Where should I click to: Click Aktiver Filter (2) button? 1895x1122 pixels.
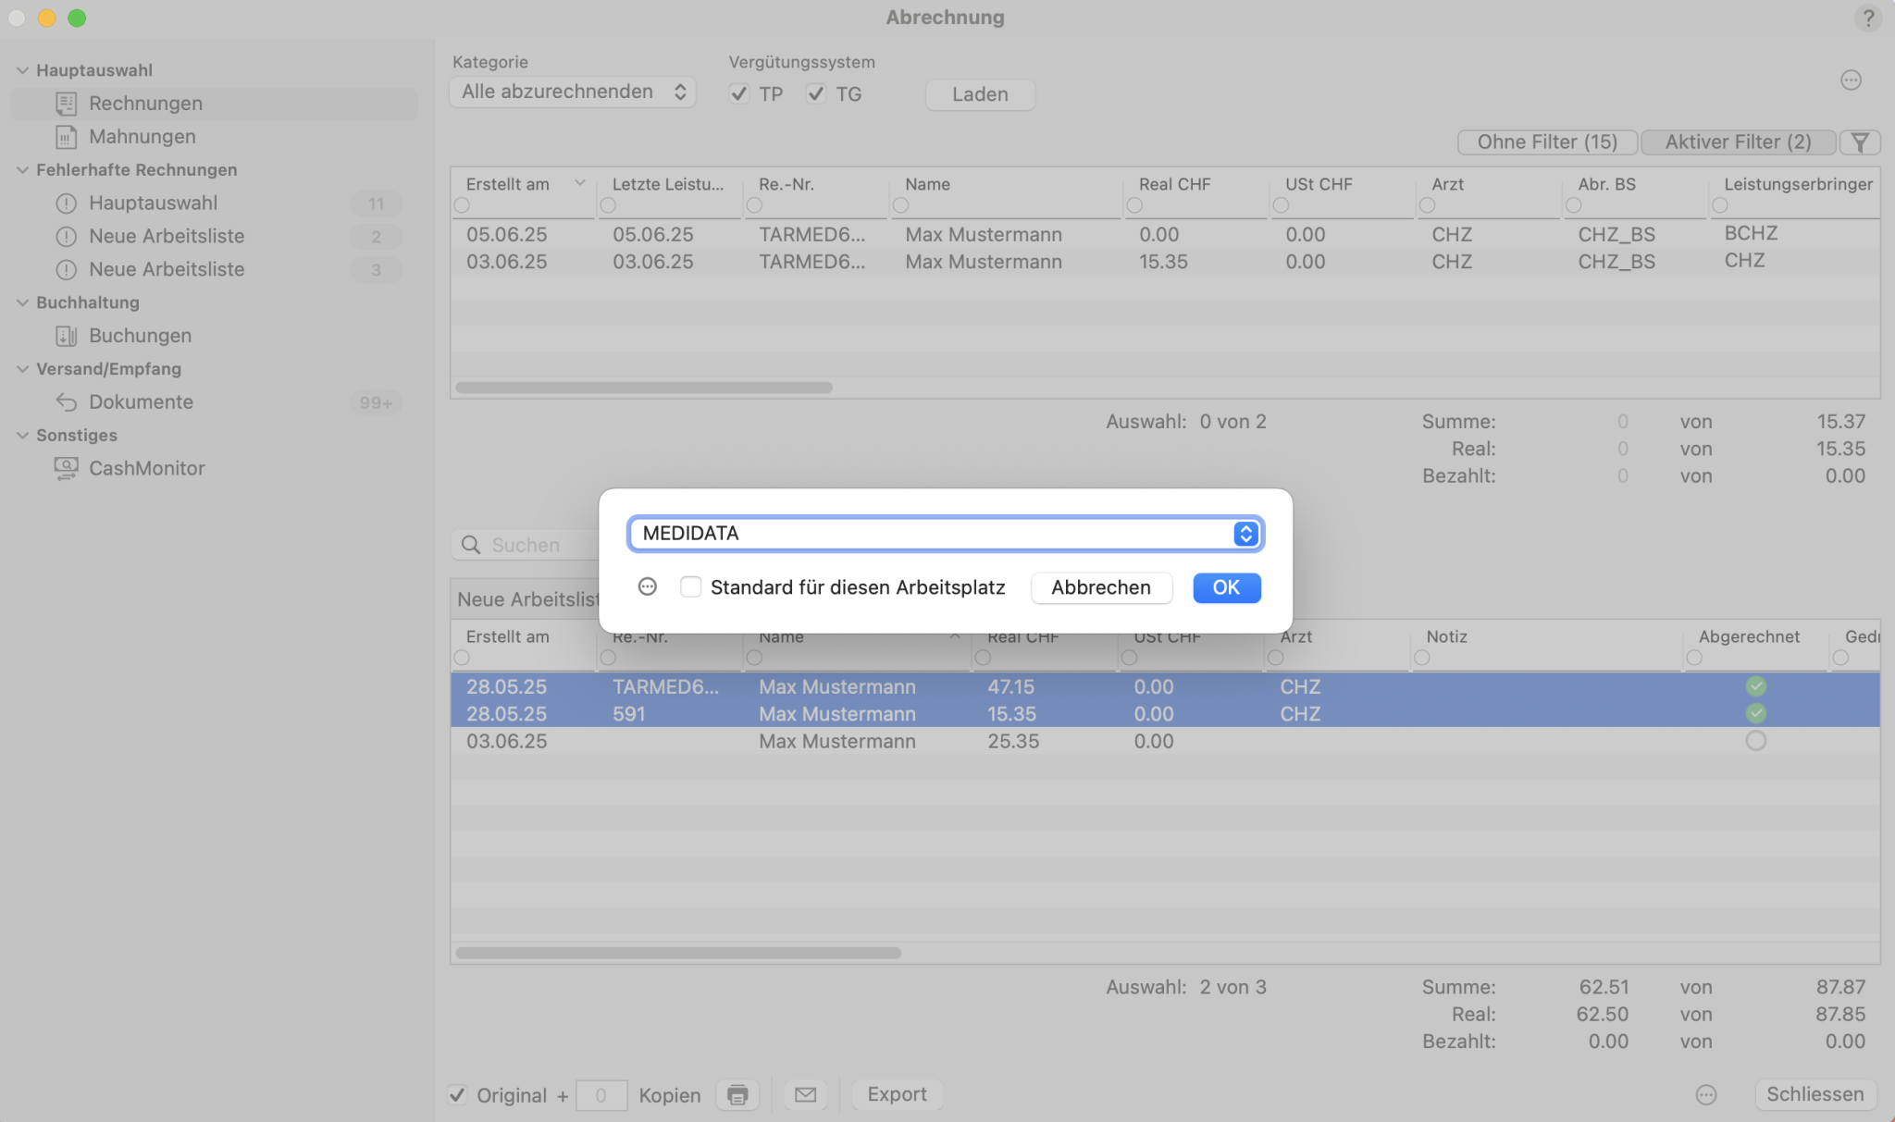tap(1738, 142)
